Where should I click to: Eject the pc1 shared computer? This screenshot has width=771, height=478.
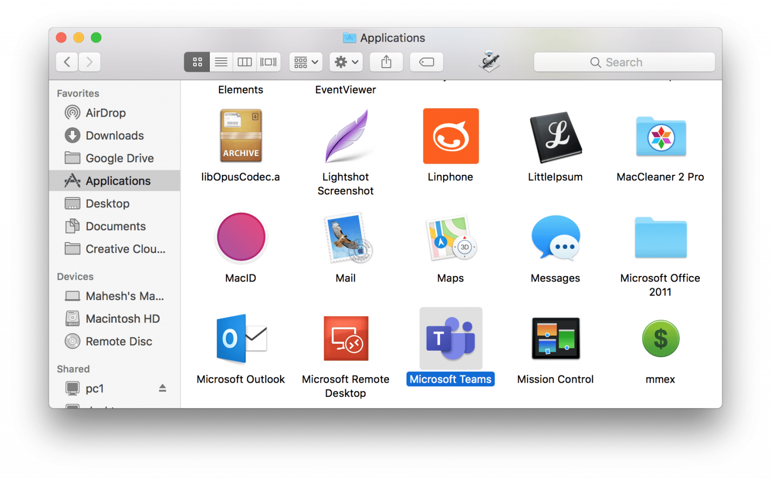click(x=163, y=388)
